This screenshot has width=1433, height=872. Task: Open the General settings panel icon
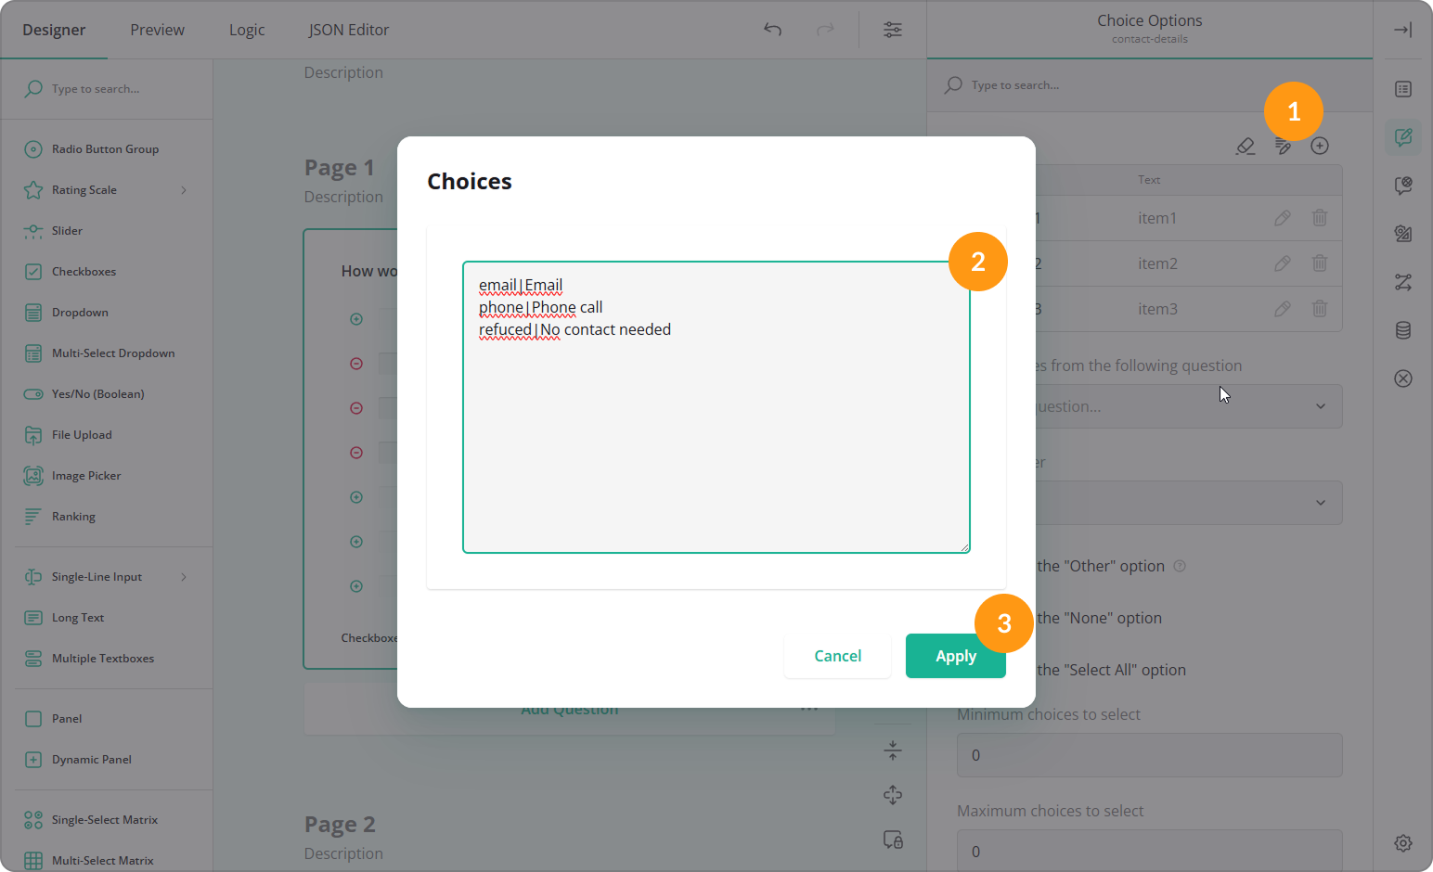pyautogui.click(x=1402, y=88)
